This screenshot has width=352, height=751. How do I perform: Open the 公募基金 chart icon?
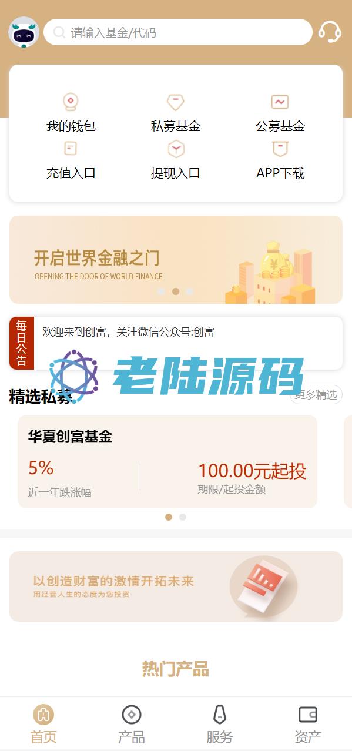click(280, 102)
